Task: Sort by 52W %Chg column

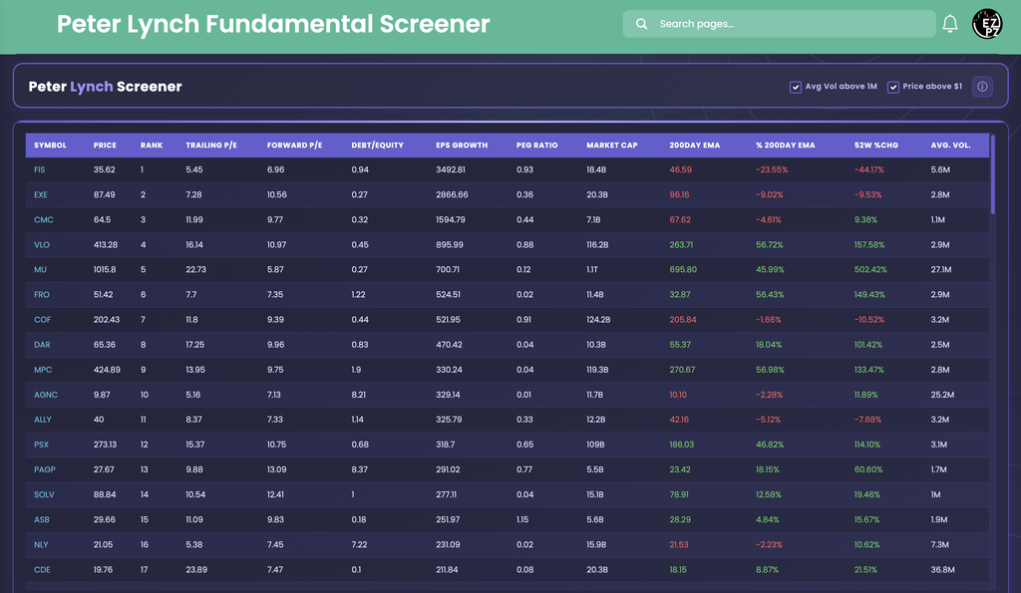Action: (x=876, y=146)
